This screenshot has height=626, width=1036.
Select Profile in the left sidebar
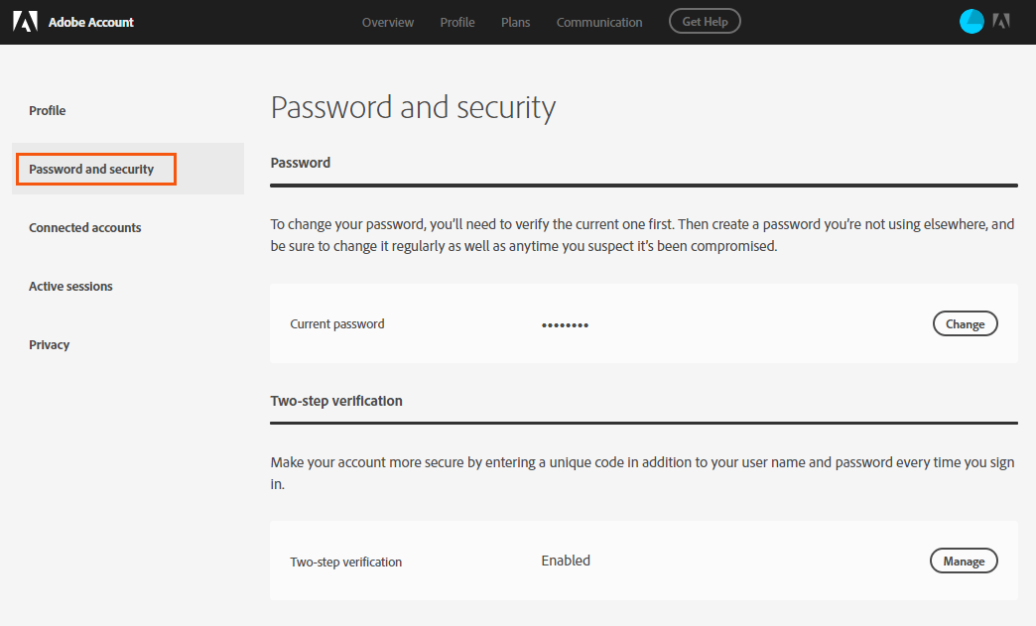point(47,110)
